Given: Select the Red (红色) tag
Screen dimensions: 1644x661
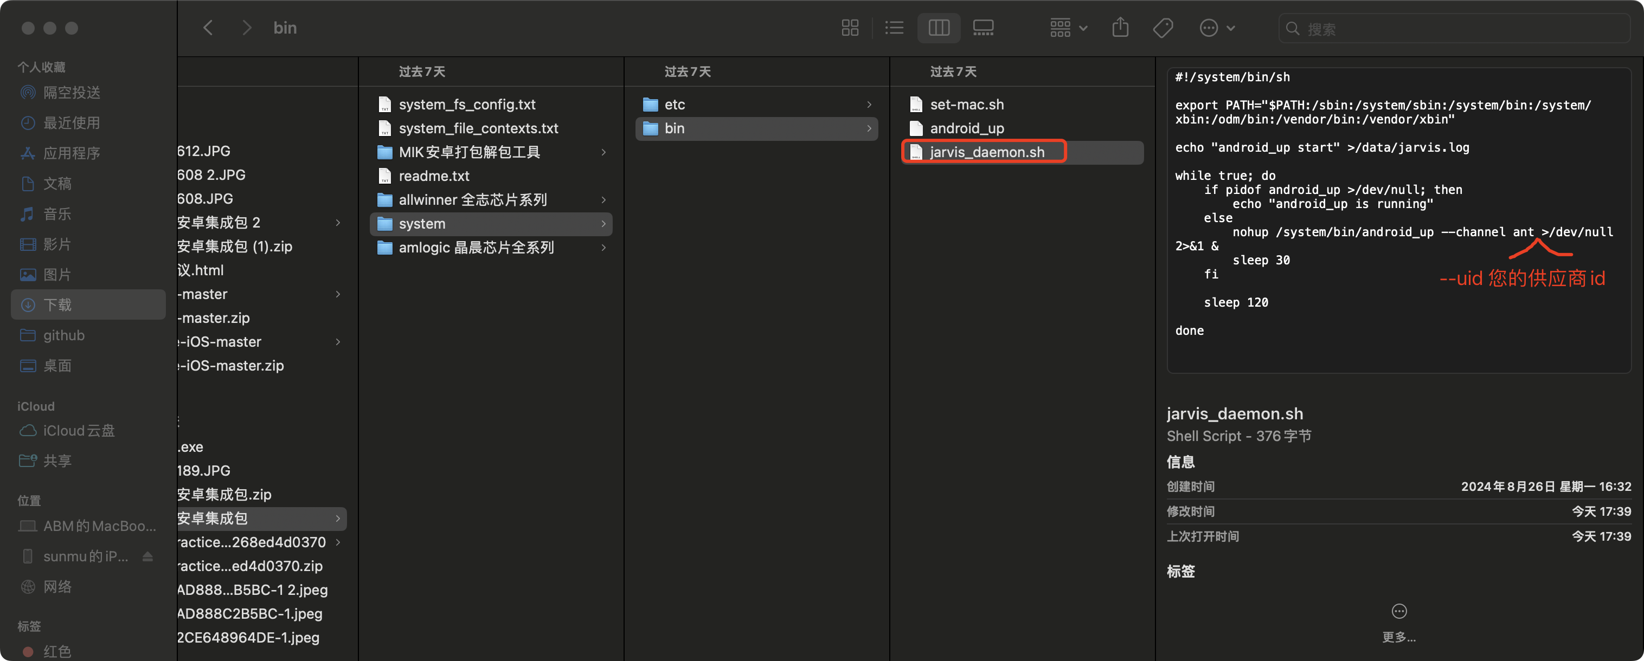Looking at the screenshot, I should coord(88,651).
